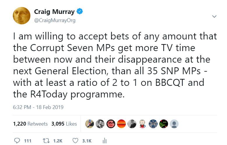The image size is (227, 145).
Task: Open the Craig Murray display name link
Action: (x=55, y=12)
